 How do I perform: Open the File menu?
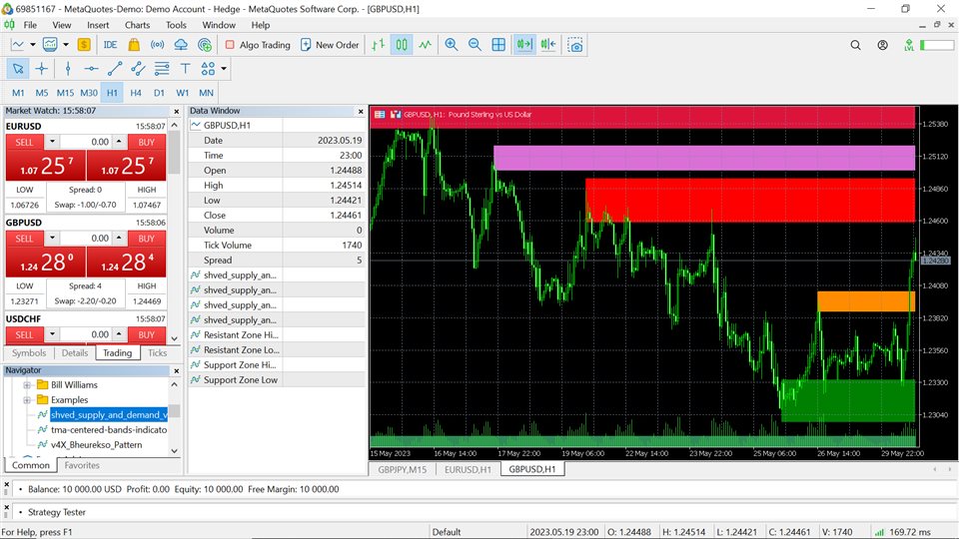click(30, 25)
